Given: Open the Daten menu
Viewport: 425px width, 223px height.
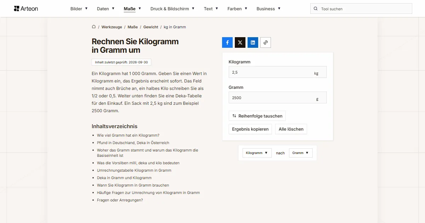Looking at the screenshot, I should (106, 9).
